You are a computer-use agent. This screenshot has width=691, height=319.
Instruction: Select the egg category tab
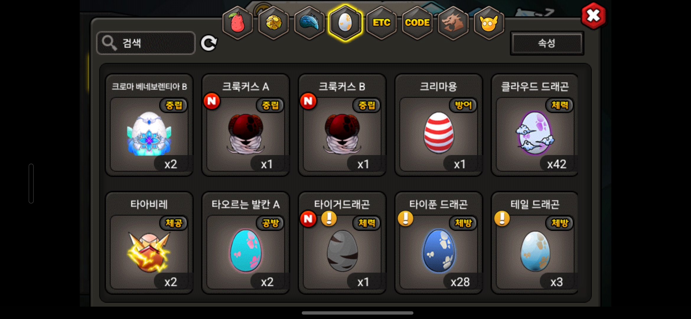point(345,23)
